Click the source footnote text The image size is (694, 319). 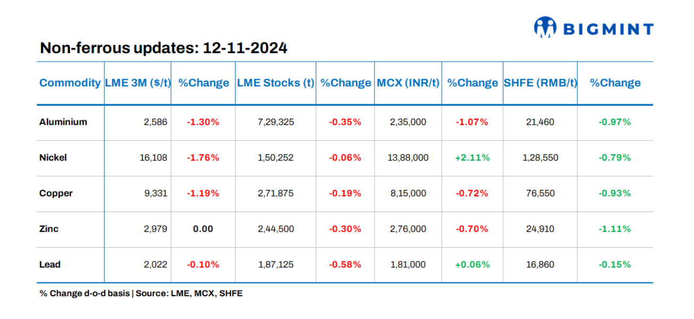141,293
